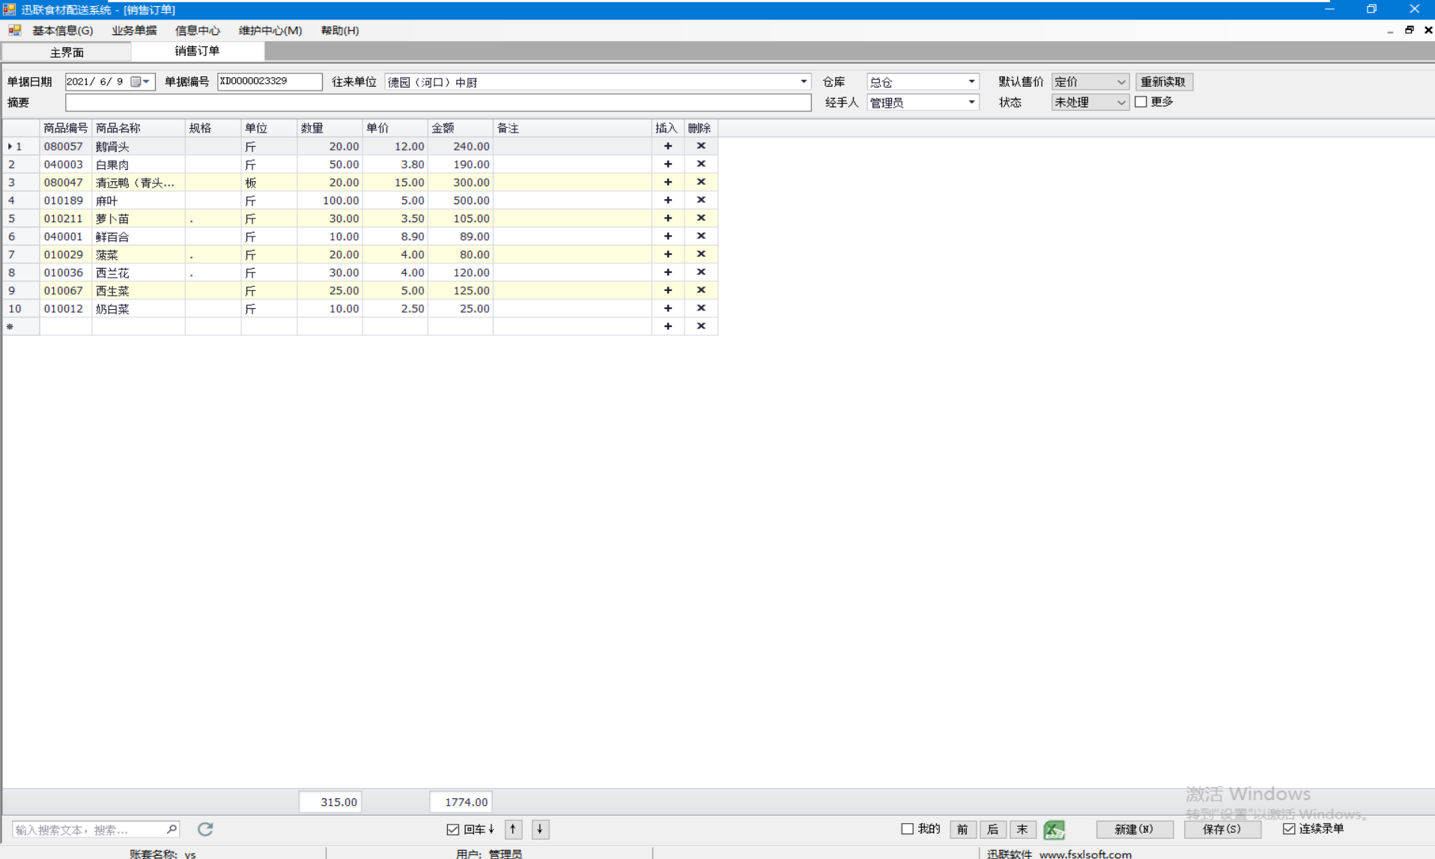
Task: Click the search magnifier icon
Action: pos(172,829)
